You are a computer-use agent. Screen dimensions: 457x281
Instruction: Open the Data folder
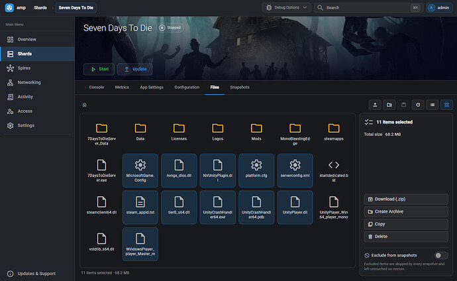tap(140, 134)
